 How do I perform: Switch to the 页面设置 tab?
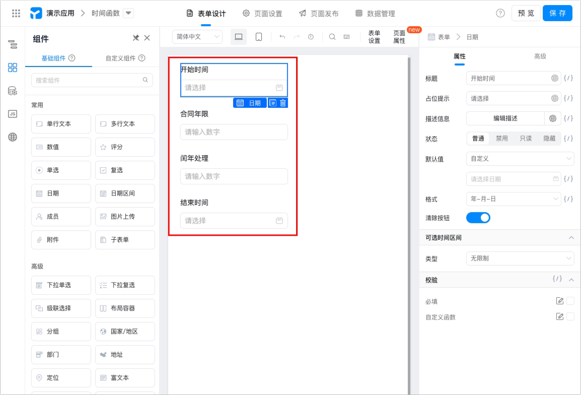(x=262, y=14)
